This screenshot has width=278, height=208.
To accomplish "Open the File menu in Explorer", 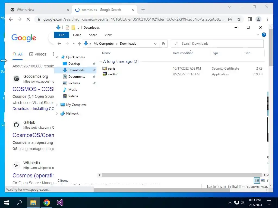I will click(x=62, y=35).
